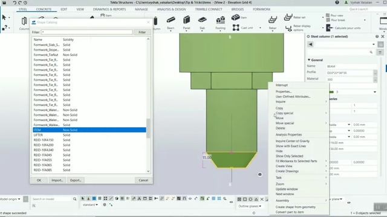Select the Slab tool icon

coord(202,20)
